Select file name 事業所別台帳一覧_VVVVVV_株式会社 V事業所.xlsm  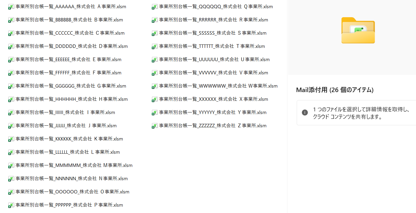click(x=213, y=73)
